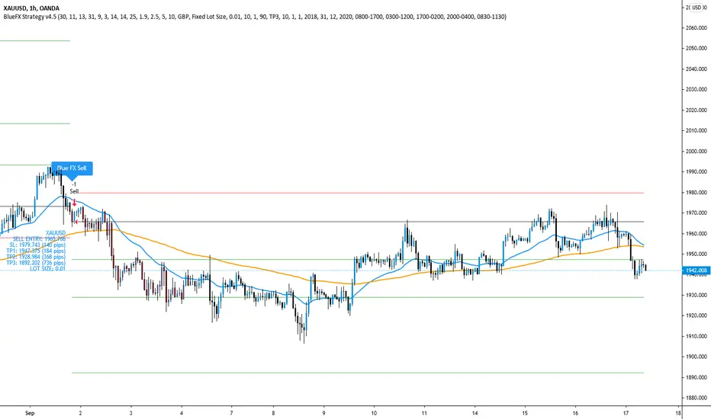Click date 10 on the time axis
Image resolution: width=711 pixels, height=419 pixels.
pos(374,413)
